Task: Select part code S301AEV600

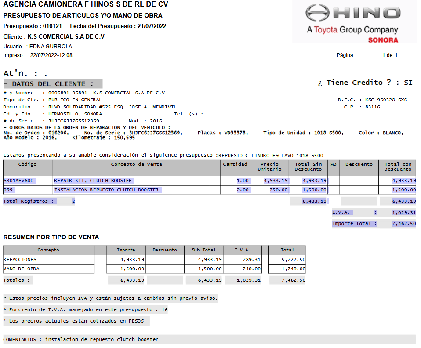Action: click(18, 180)
